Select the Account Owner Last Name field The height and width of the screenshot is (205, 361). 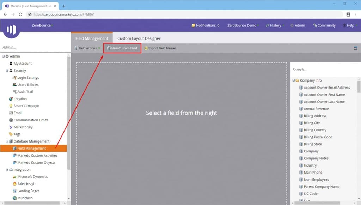[324, 102]
